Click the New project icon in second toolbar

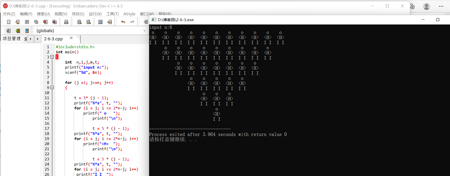click(9, 31)
